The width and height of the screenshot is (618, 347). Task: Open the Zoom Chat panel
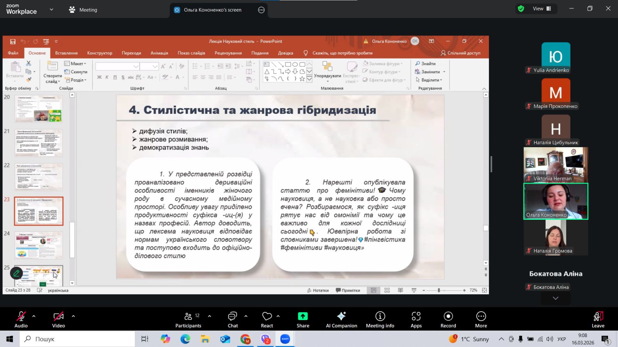(x=233, y=319)
